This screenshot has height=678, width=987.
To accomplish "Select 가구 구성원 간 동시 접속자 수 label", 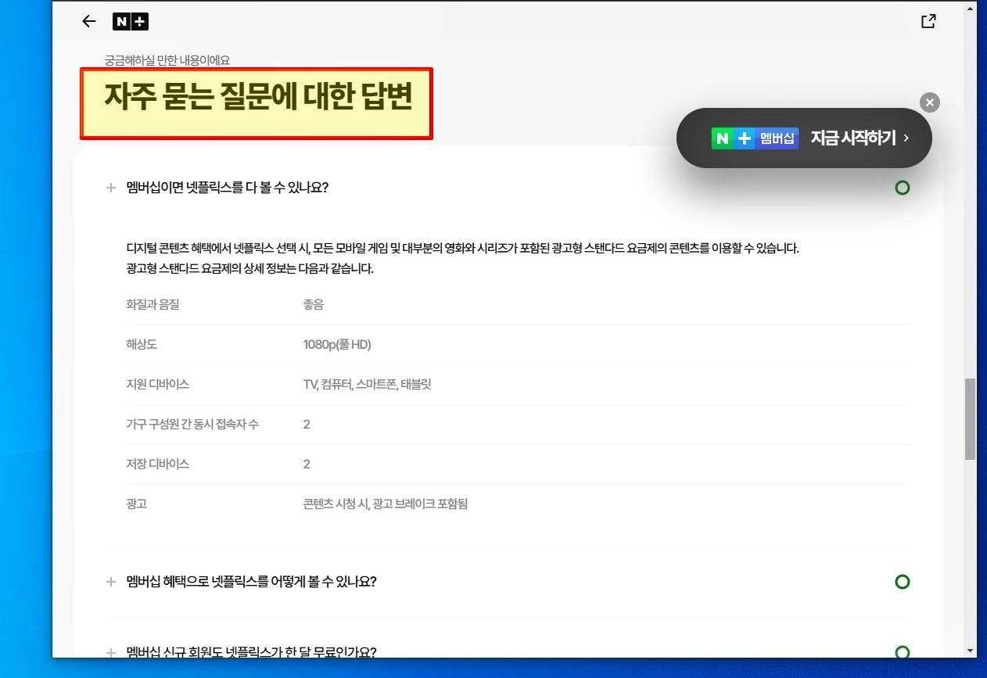I will point(192,424).
